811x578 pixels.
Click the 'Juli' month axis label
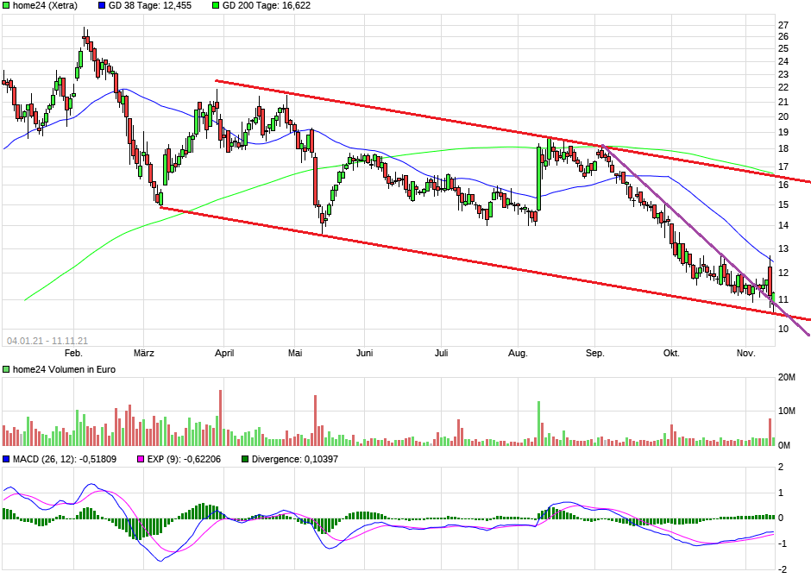pyautogui.click(x=441, y=353)
